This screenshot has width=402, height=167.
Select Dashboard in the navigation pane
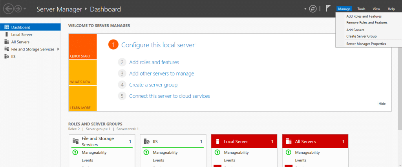tap(21, 27)
